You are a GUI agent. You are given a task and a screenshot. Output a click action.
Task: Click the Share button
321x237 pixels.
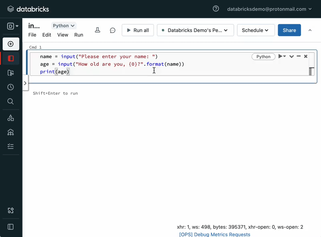coord(289,30)
